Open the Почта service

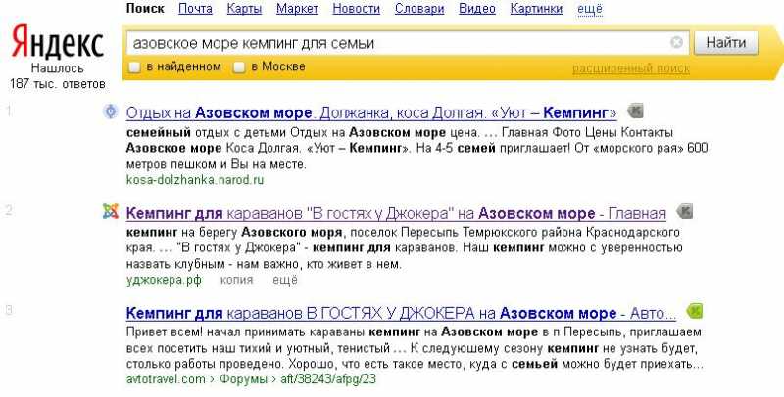195,9
